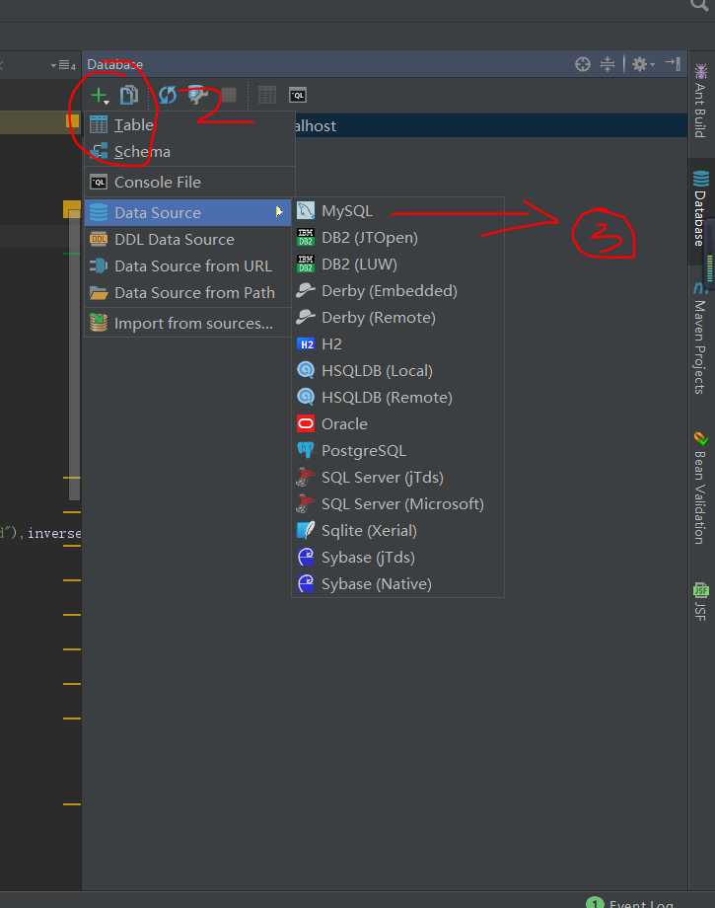The image size is (715, 908).
Task: Select Derby (Remote) data source
Action: pos(397,318)
